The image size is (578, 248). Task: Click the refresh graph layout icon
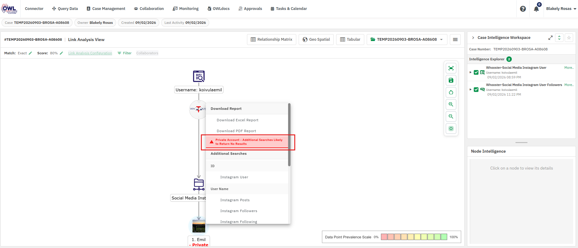(x=451, y=92)
